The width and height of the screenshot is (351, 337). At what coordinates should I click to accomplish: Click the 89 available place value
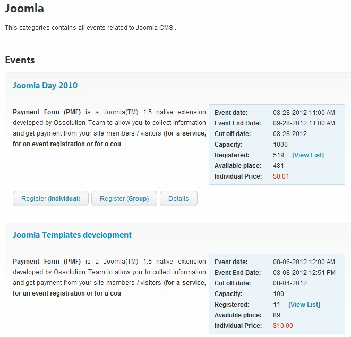click(x=277, y=315)
